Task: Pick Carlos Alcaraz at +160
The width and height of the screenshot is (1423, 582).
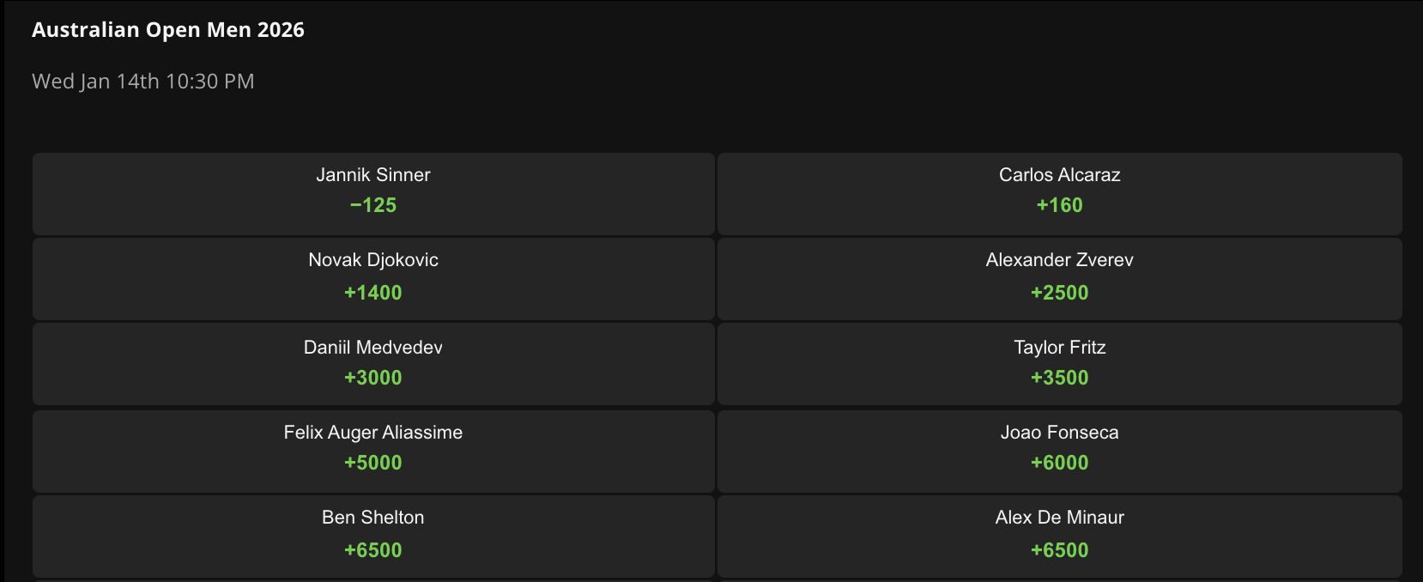Action: point(1059,194)
